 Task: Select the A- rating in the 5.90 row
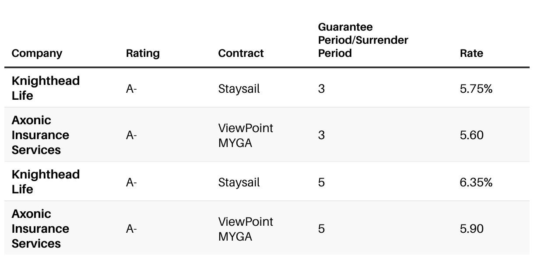click(x=132, y=229)
